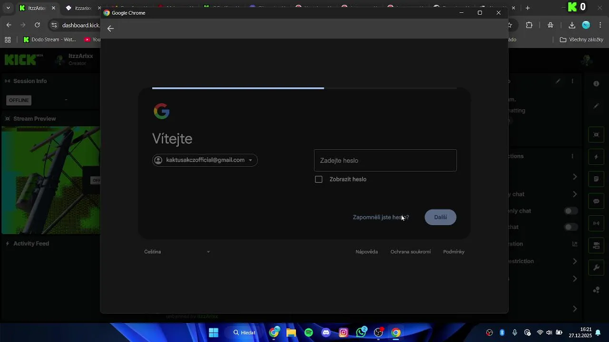Open the 'Dodo Stream - Wat...' bookmark
This screenshot has width=609, height=342.
coord(49,40)
